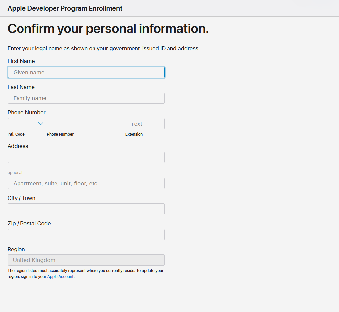
Task: Click the Address input field
Action: point(86,157)
